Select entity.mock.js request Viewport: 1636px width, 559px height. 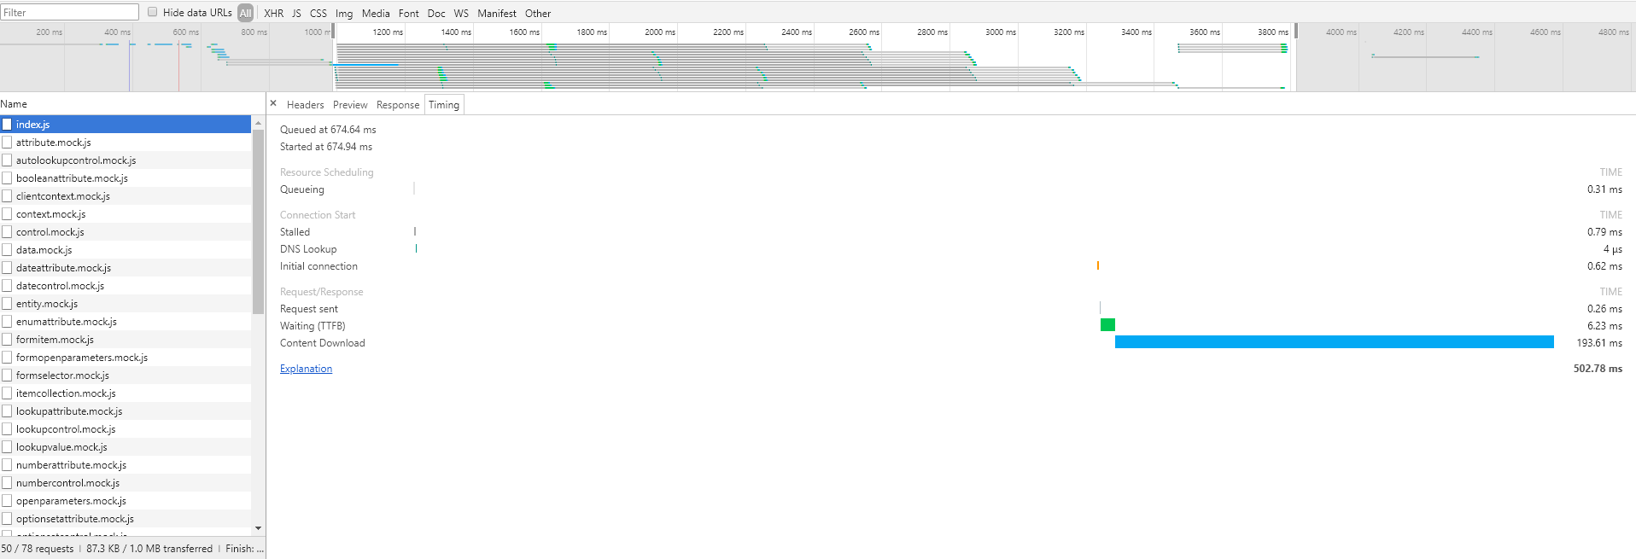(126, 304)
